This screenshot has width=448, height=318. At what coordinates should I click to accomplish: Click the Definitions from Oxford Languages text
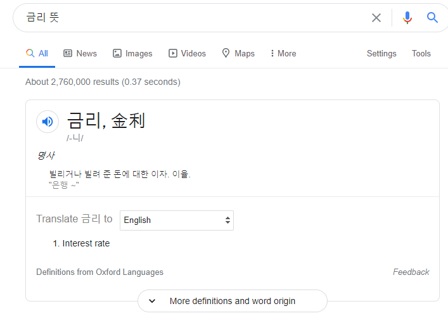pyautogui.click(x=99, y=272)
